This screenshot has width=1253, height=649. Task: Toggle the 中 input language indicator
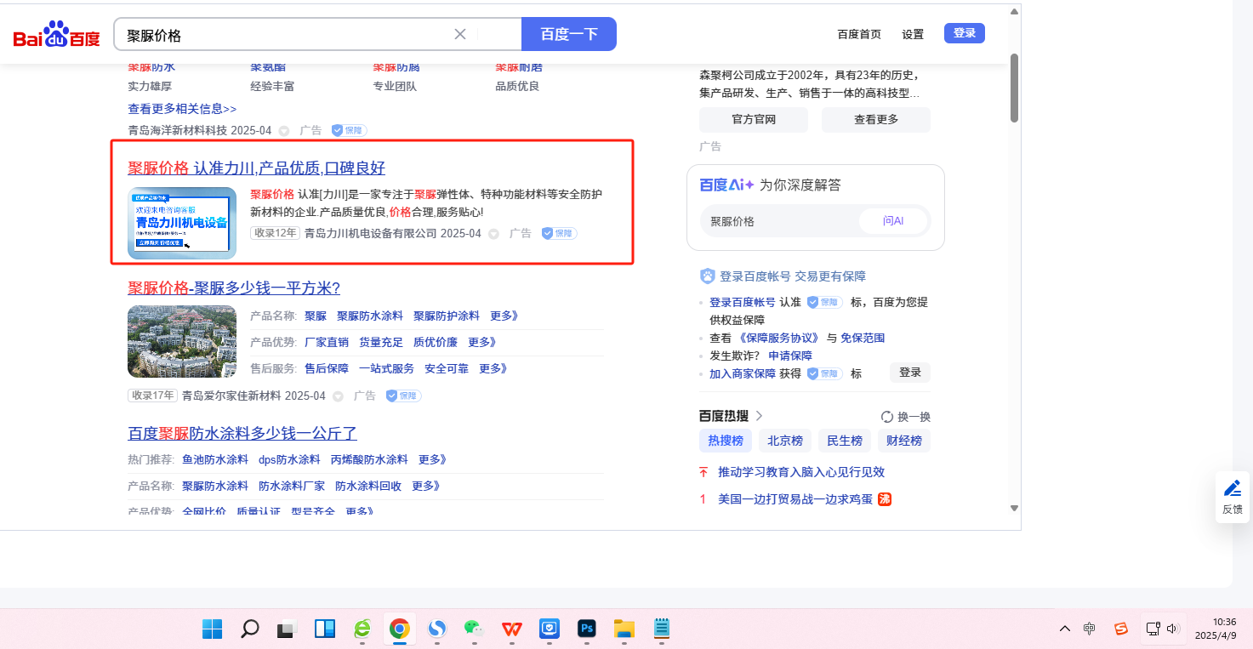click(1090, 629)
